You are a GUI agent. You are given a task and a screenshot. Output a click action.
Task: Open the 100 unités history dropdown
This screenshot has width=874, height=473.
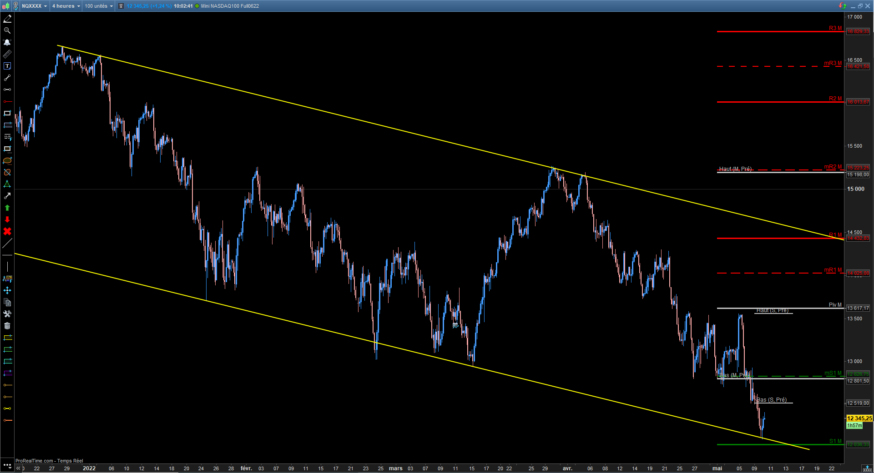click(99, 6)
